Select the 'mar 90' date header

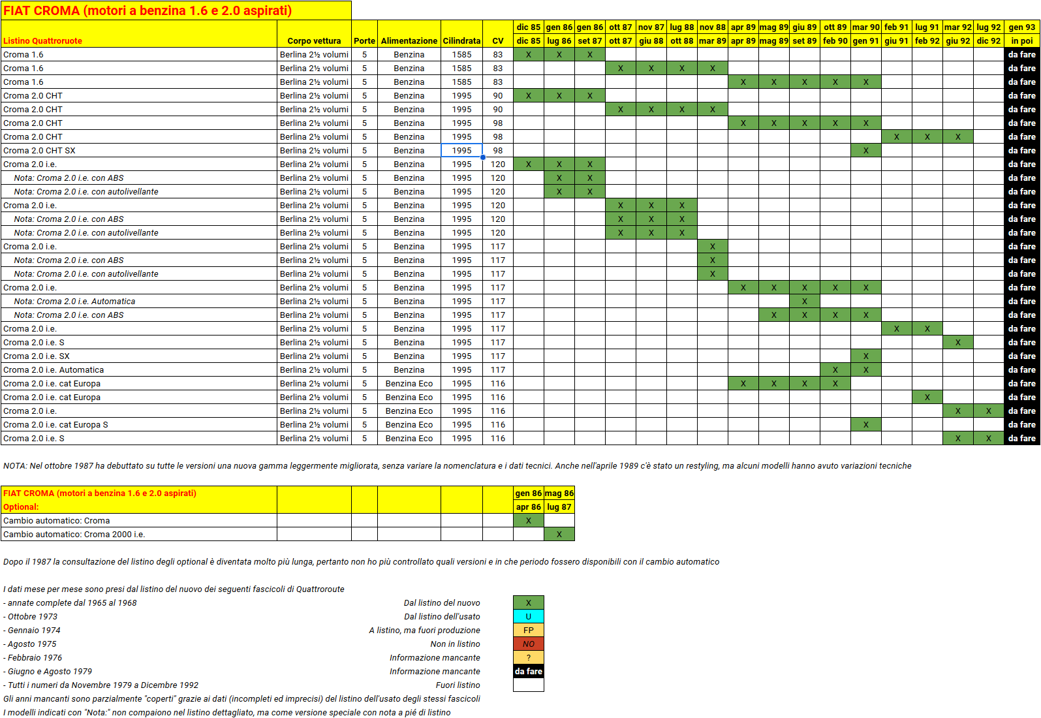tap(866, 27)
